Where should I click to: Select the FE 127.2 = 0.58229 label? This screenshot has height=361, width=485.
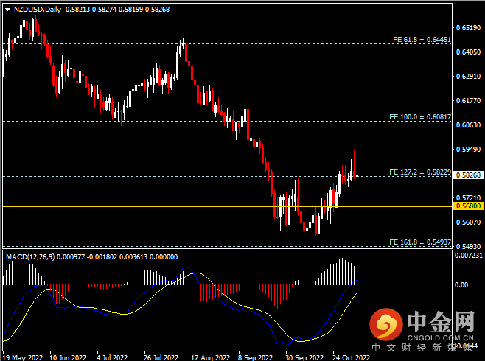pos(420,172)
